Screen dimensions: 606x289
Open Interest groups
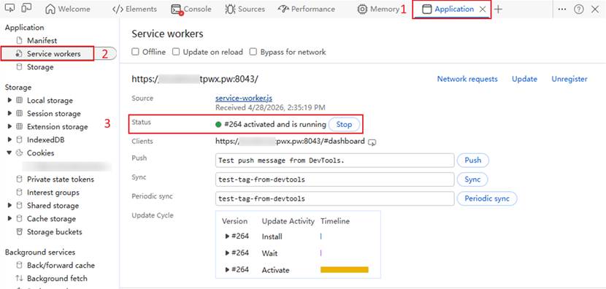(x=53, y=193)
